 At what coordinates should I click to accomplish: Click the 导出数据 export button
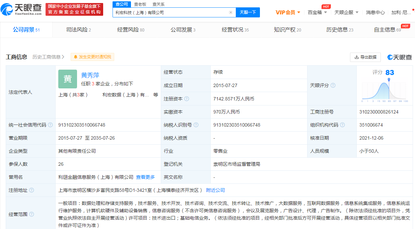click(365, 57)
